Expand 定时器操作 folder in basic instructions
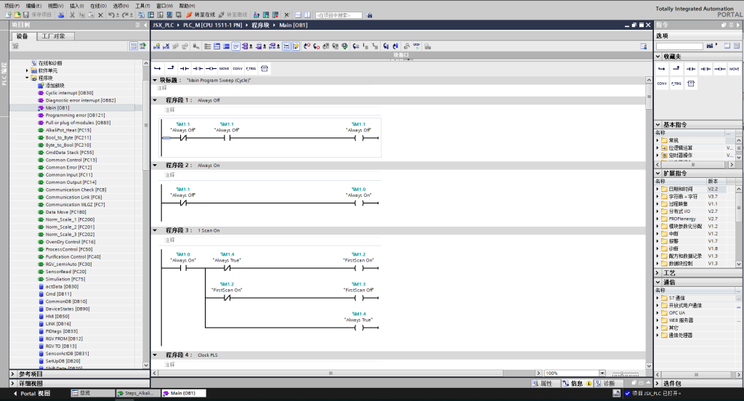The width and height of the screenshot is (744, 401). (658, 155)
